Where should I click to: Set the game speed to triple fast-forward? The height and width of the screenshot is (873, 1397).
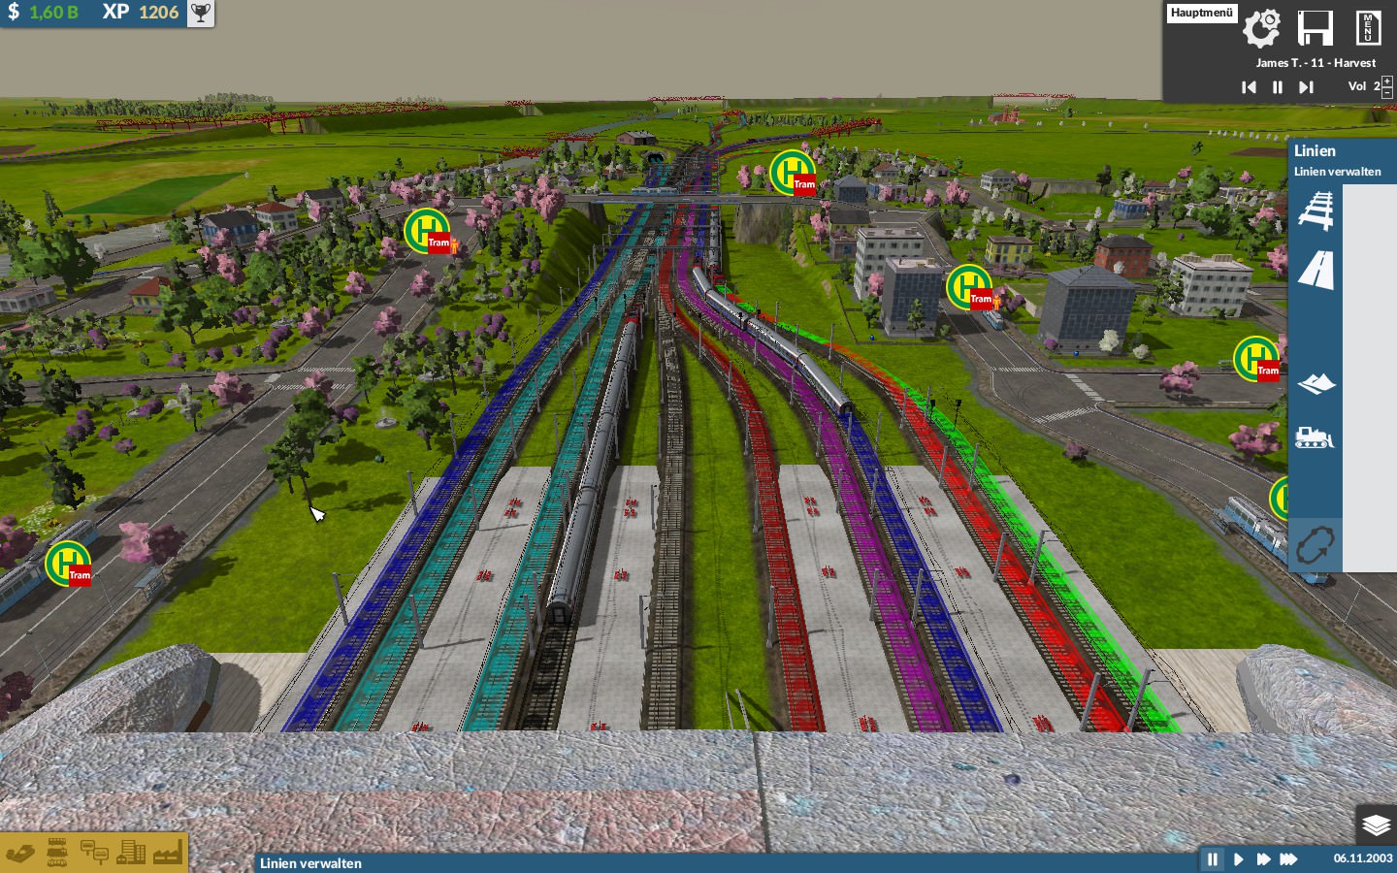pyautogui.click(x=1288, y=859)
